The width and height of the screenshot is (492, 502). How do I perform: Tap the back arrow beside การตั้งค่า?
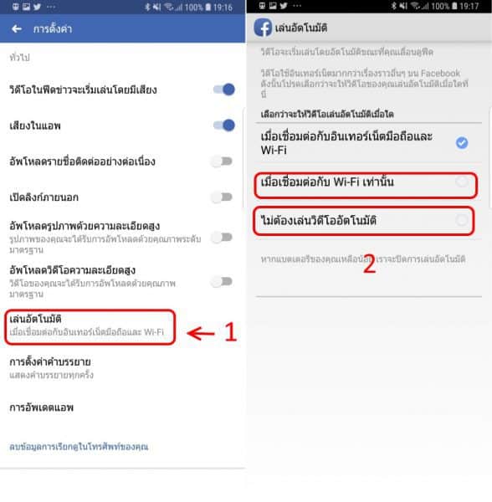tap(17, 29)
